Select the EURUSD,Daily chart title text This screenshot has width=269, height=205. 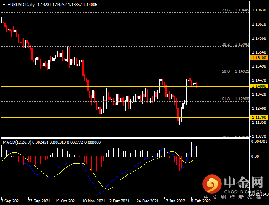pyautogui.click(x=21, y=5)
